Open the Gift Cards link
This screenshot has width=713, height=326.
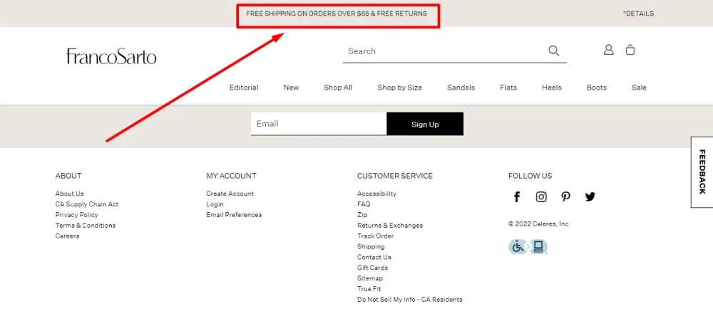click(x=373, y=268)
